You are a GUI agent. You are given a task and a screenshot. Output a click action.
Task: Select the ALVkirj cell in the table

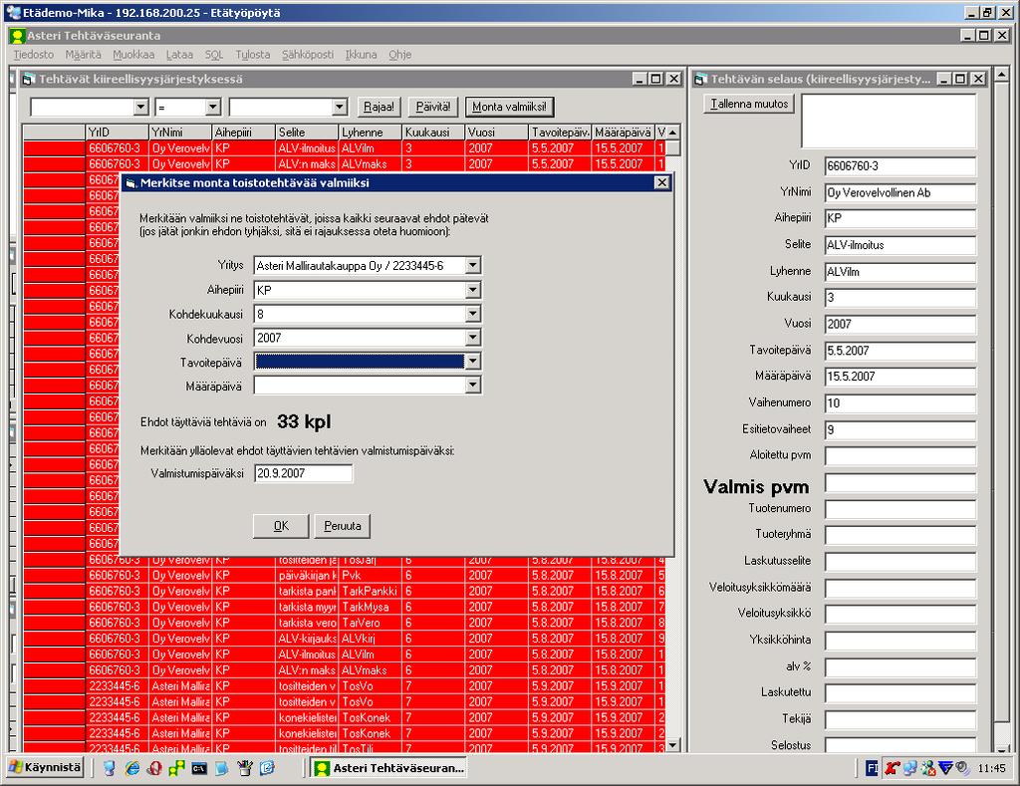[x=370, y=639]
